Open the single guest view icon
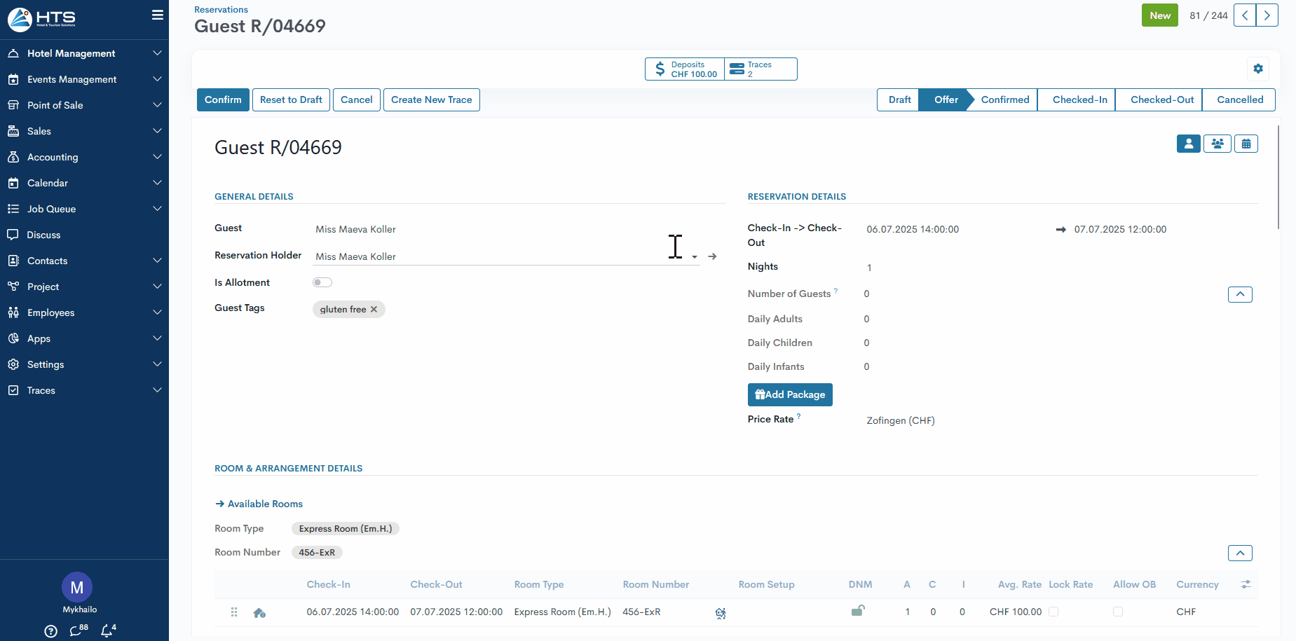The width and height of the screenshot is (1296, 641). click(x=1188, y=144)
